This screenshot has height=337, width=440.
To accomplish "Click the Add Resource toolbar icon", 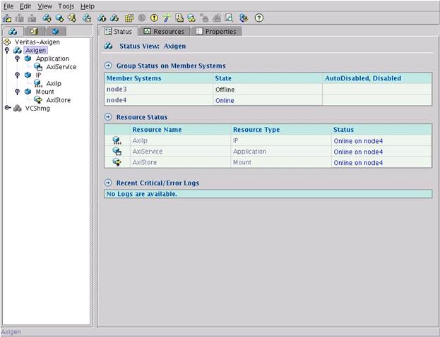I will tap(59, 18).
